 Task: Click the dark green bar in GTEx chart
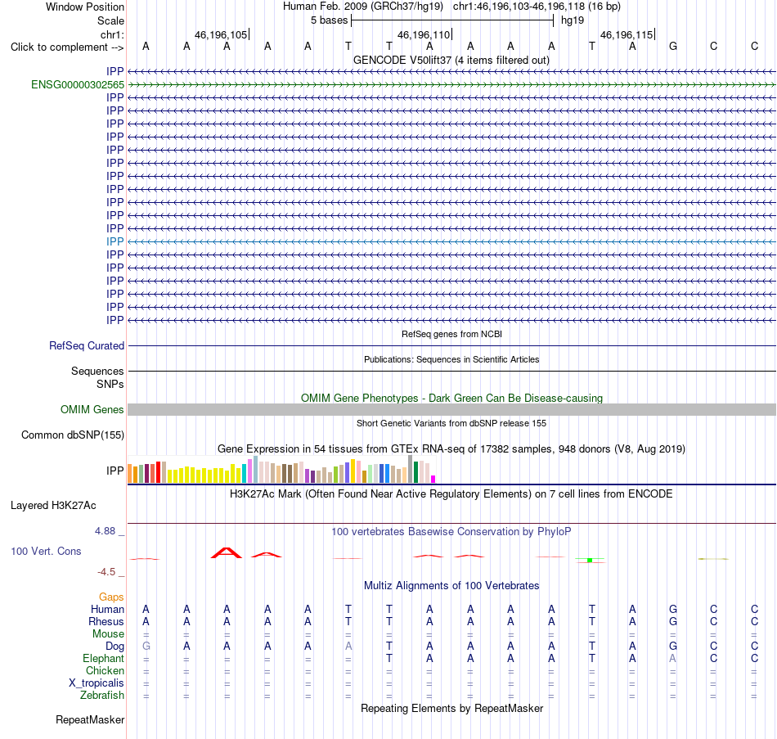[x=415, y=472]
